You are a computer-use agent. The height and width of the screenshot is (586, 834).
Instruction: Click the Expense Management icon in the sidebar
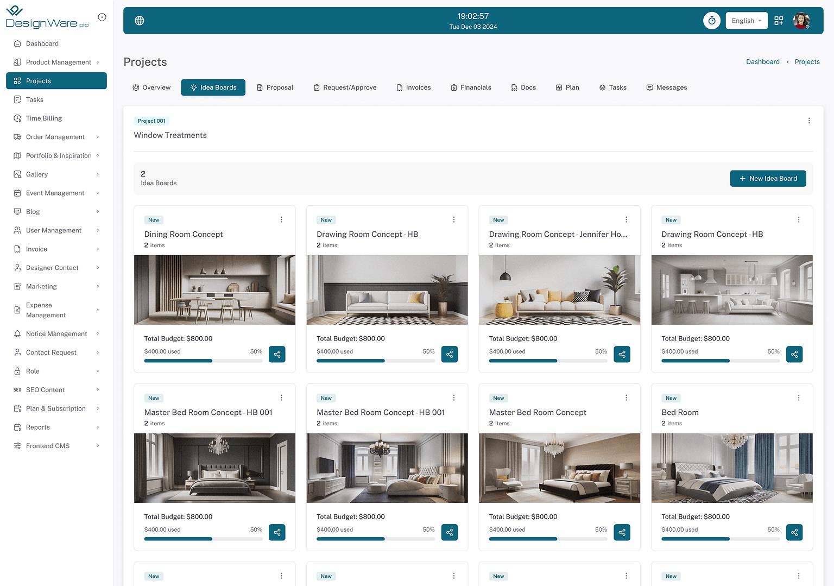(x=17, y=310)
